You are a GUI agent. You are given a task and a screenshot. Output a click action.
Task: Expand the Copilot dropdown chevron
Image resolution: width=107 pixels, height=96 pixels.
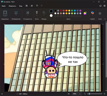pyautogui.click(x=92, y=15)
